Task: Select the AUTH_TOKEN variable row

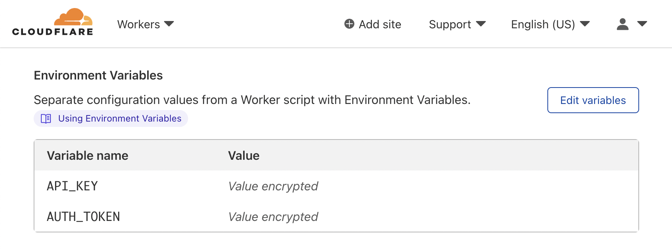Action: point(336,217)
